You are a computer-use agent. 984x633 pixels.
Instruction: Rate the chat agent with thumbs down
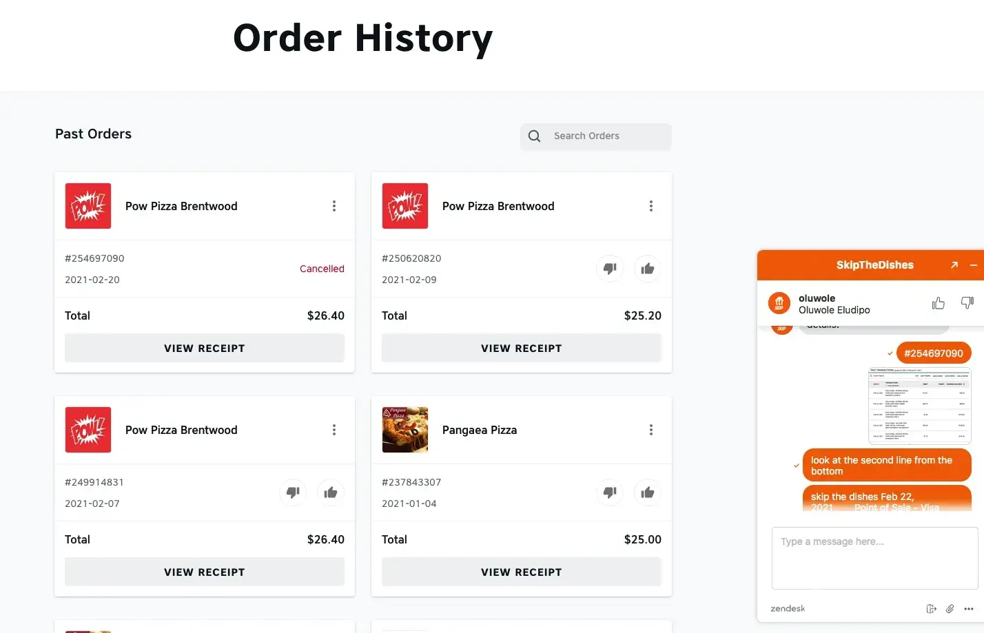[x=967, y=303]
